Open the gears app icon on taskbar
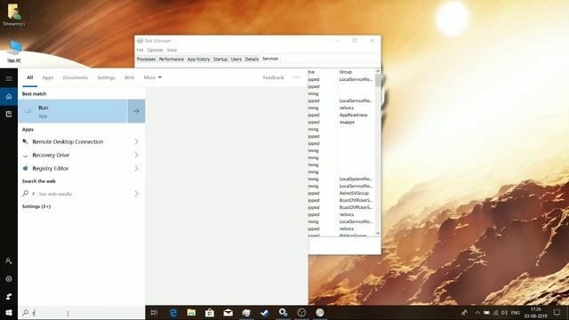The width and height of the screenshot is (569, 320). pyautogui.click(x=283, y=312)
